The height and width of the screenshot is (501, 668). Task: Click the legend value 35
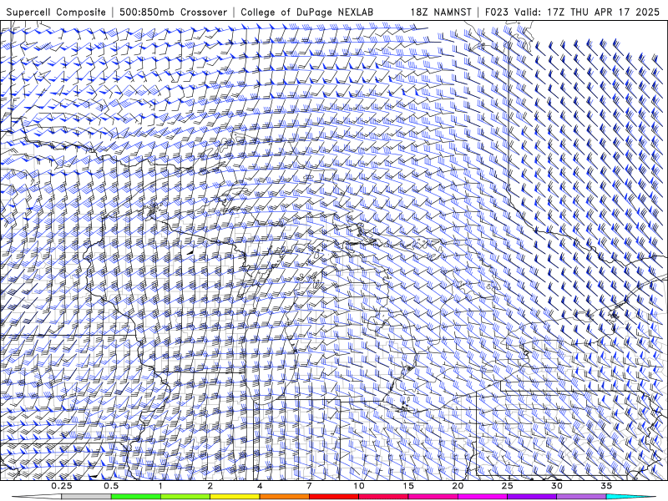point(606,486)
